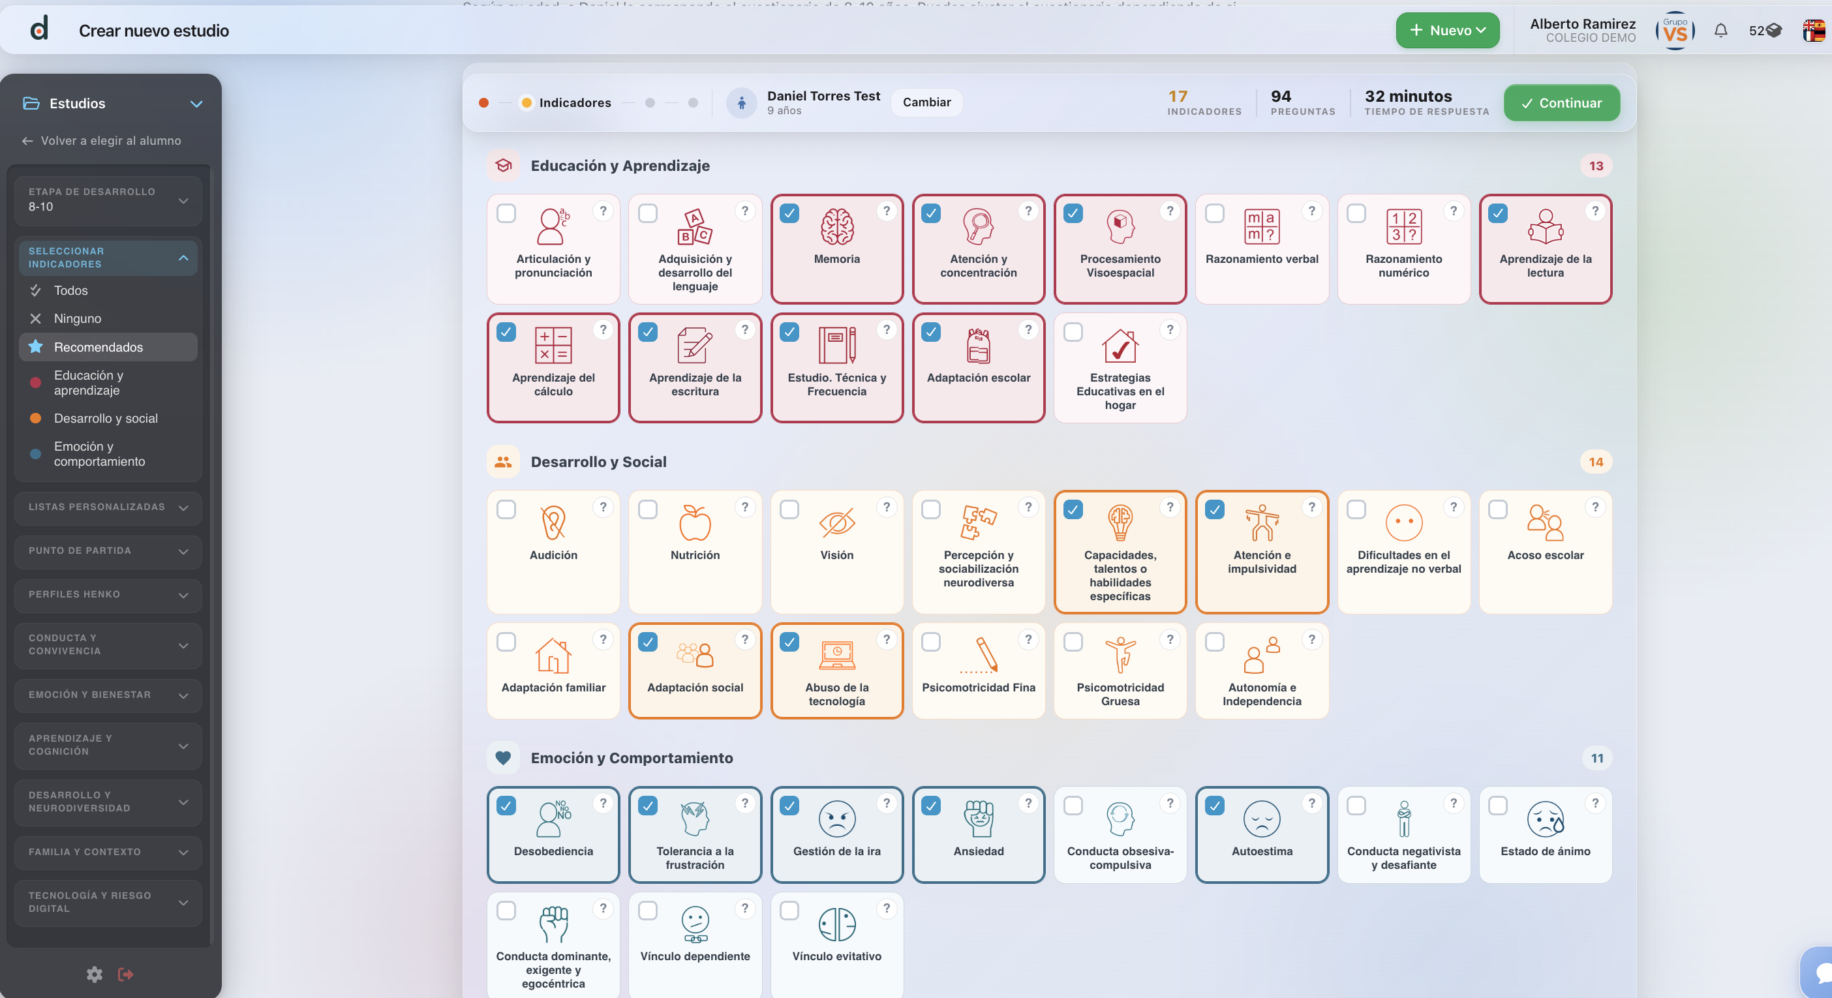This screenshot has width=1832, height=998.
Task: Click the Estado de ánimo crying-face icon
Action: [1545, 819]
